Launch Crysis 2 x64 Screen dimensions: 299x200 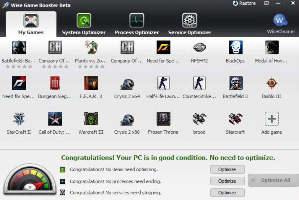[x=127, y=84]
